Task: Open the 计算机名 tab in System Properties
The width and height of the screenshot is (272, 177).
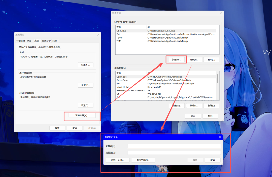Action: pos(21,41)
